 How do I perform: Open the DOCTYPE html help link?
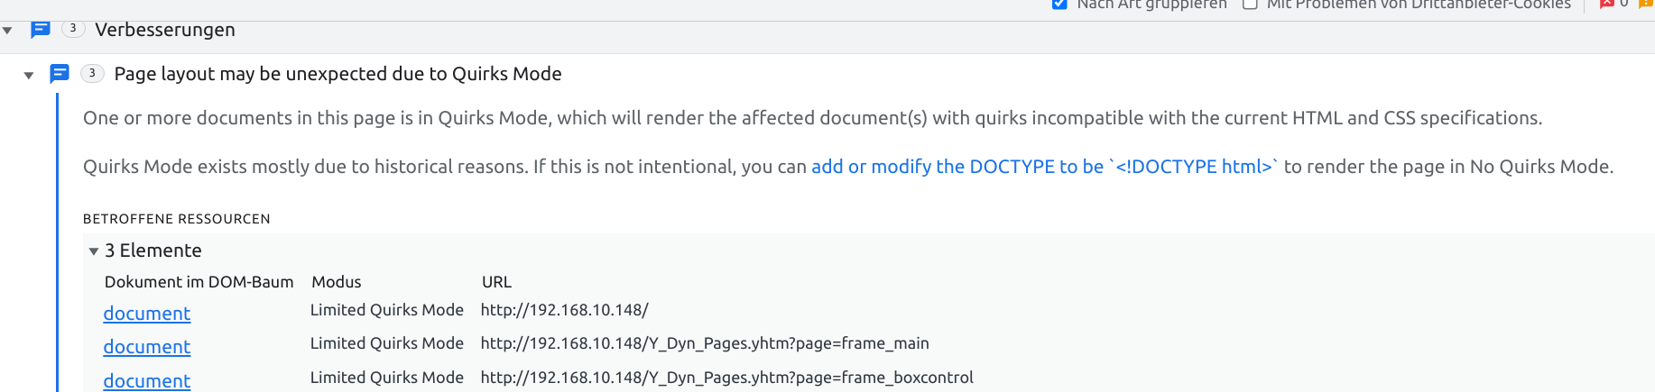1044,167
